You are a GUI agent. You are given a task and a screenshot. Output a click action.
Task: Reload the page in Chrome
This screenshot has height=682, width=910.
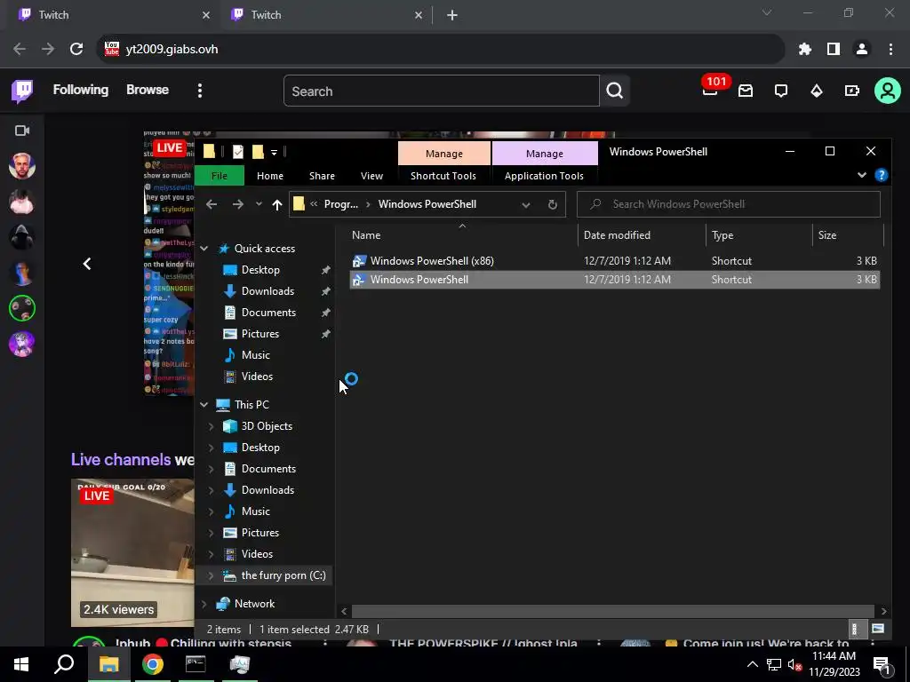click(x=76, y=50)
